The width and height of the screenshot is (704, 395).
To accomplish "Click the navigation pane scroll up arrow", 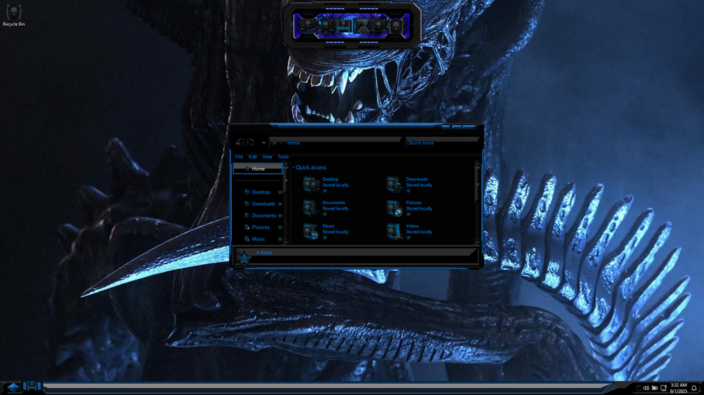I will pyautogui.click(x=286, y=164).
